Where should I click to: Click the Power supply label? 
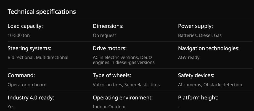(195, 26)
